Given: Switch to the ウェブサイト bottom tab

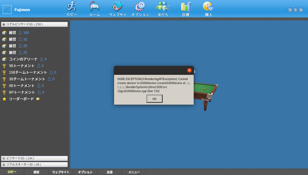Looking at the screenshot, I should click(61, 172).
